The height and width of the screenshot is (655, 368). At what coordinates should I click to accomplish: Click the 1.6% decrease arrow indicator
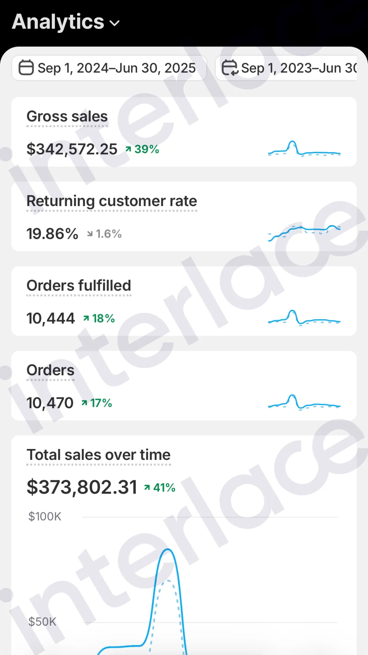tap(90, 234)
